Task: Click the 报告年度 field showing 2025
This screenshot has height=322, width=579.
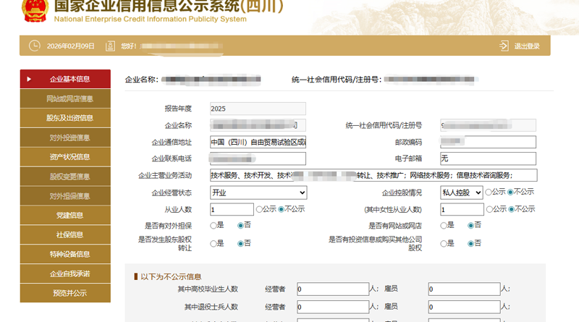Action: point(258,109)
